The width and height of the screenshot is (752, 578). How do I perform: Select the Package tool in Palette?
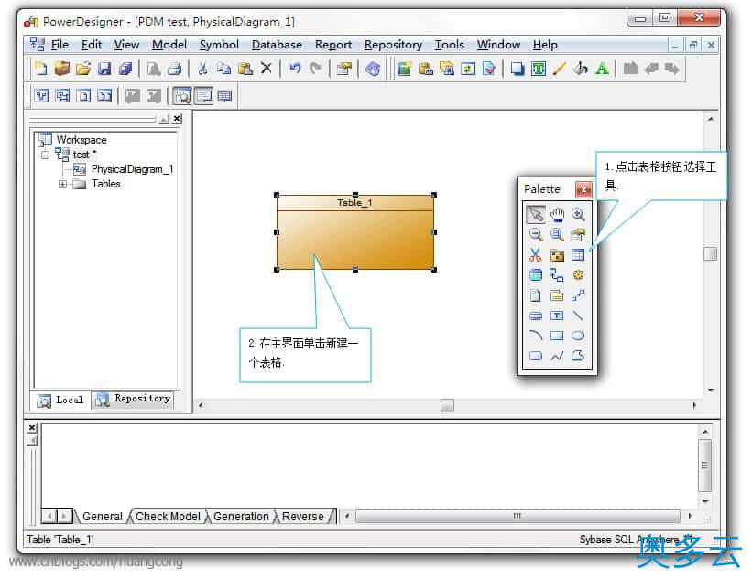tap(557, 255)
